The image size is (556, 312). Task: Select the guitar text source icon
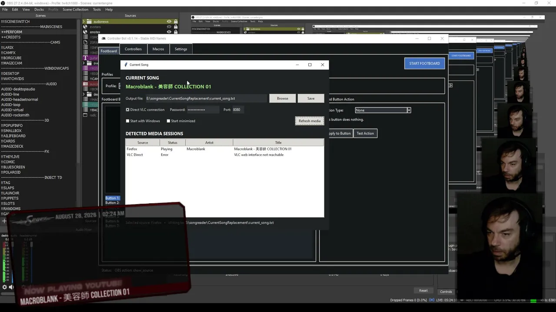pyautogui.click(x=85, y=58)
